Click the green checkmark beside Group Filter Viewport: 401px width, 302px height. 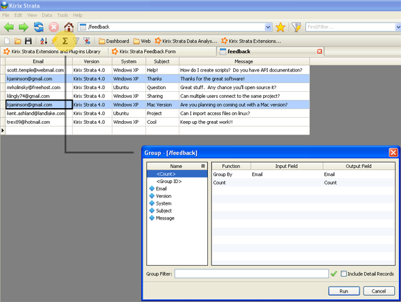coord(334,273)
